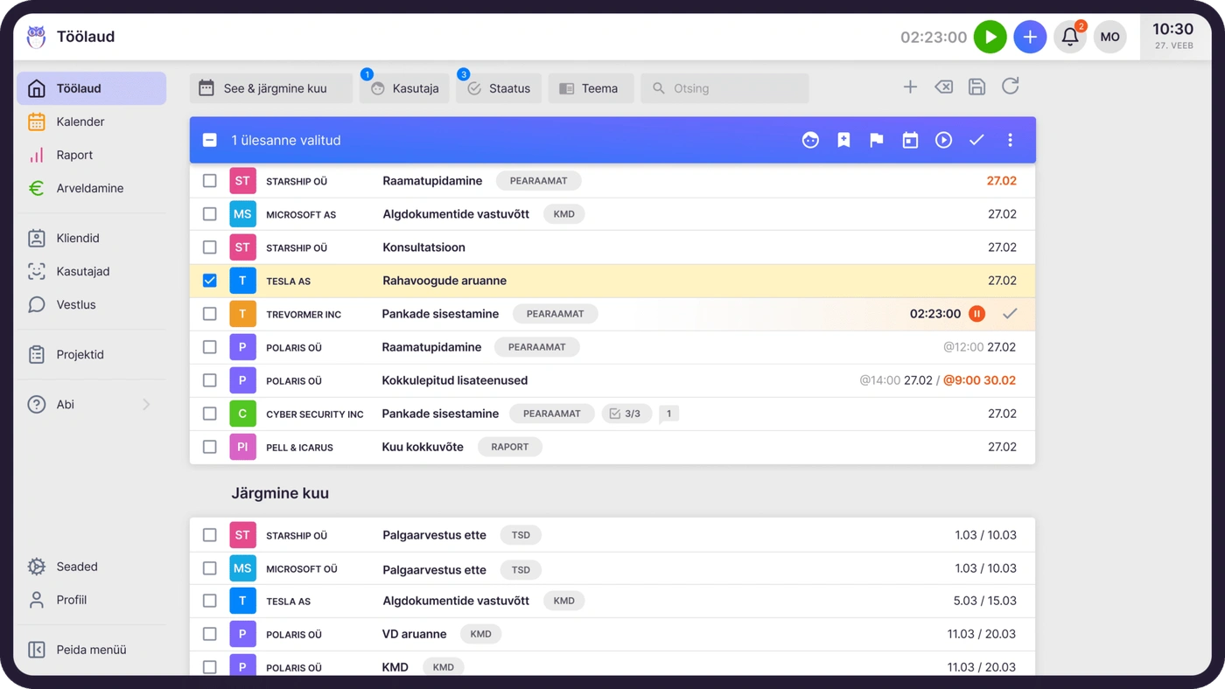Click RAPORT tag on Pell & Icarus row

509,447
